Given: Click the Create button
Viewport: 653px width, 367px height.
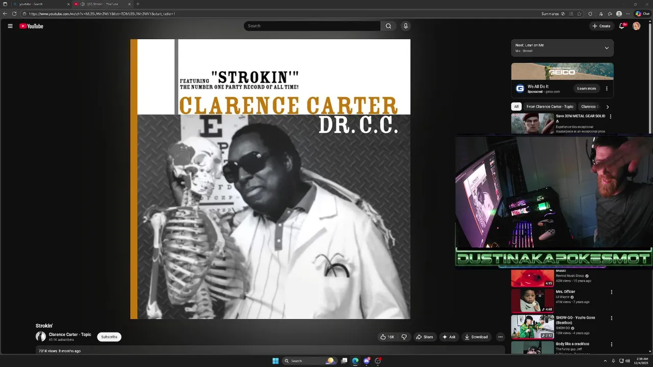Looking at the screenshot, I should [x=601, y=26].
